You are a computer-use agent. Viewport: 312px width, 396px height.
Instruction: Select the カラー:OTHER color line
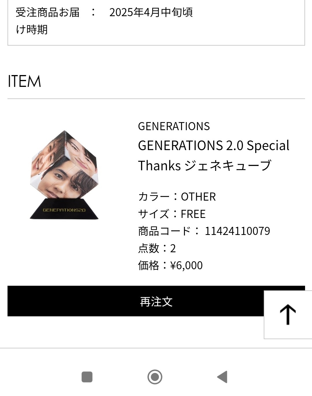click(x=177, y=197)
